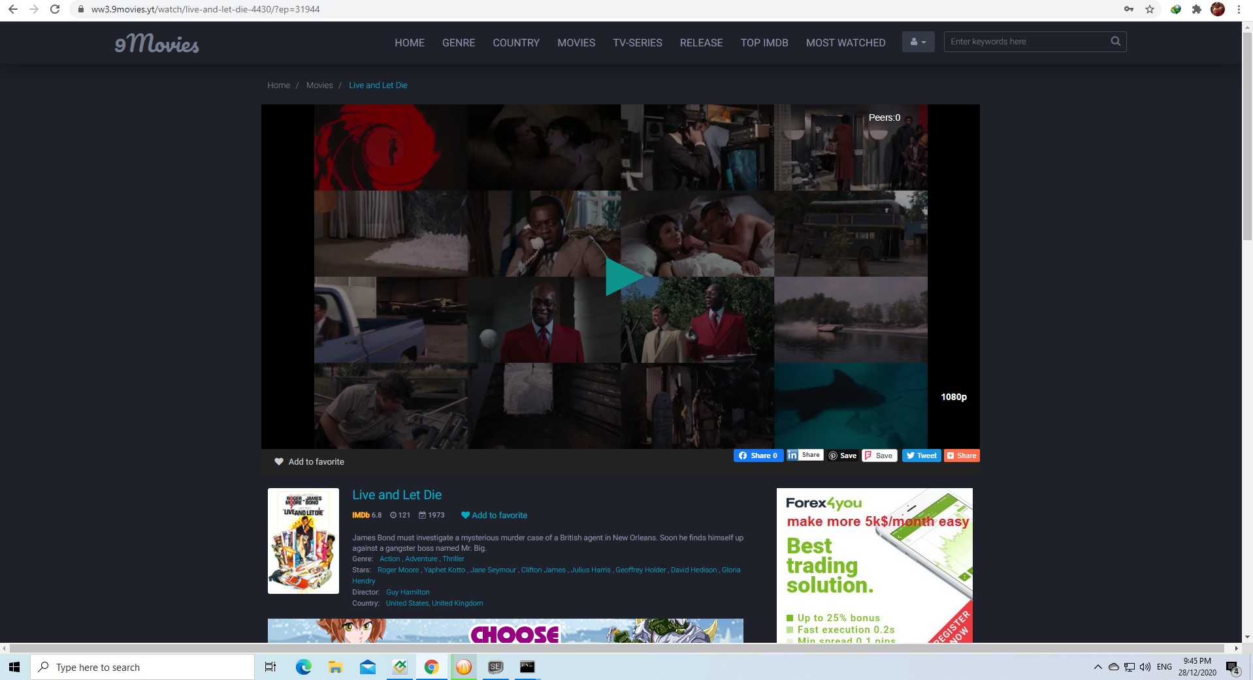Viewport: 1253px width, 680px height.
Task: Show hidden system tray icons
Action: (x=1098, y=667)
